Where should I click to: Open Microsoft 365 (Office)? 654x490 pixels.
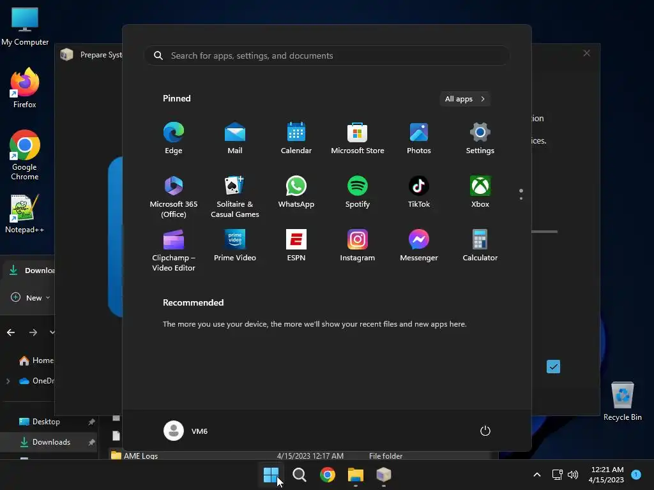click(174, 197)
